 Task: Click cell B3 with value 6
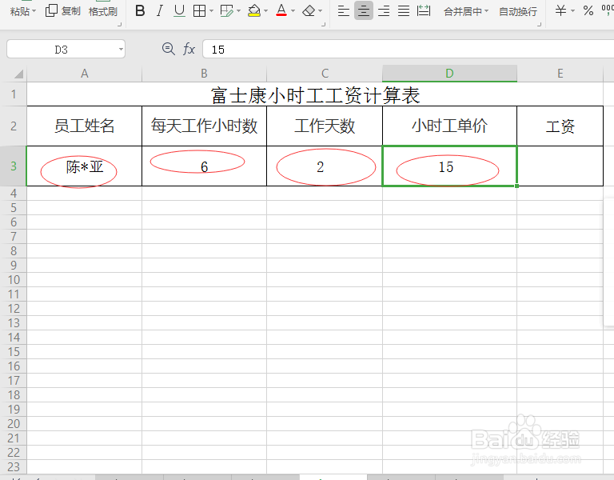pyautogui.click(x=204, y=166)
